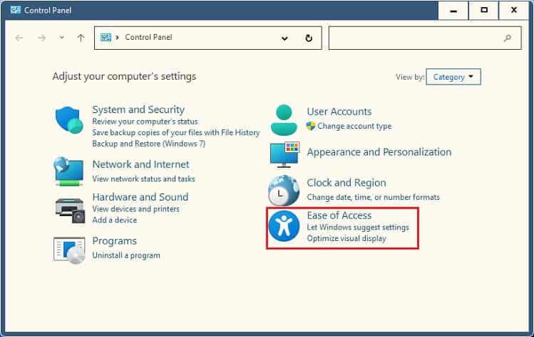This screenshot has height=337, width=534.
Task: Click the Control Panel breadcrumb in address bar
Action: 148,37
